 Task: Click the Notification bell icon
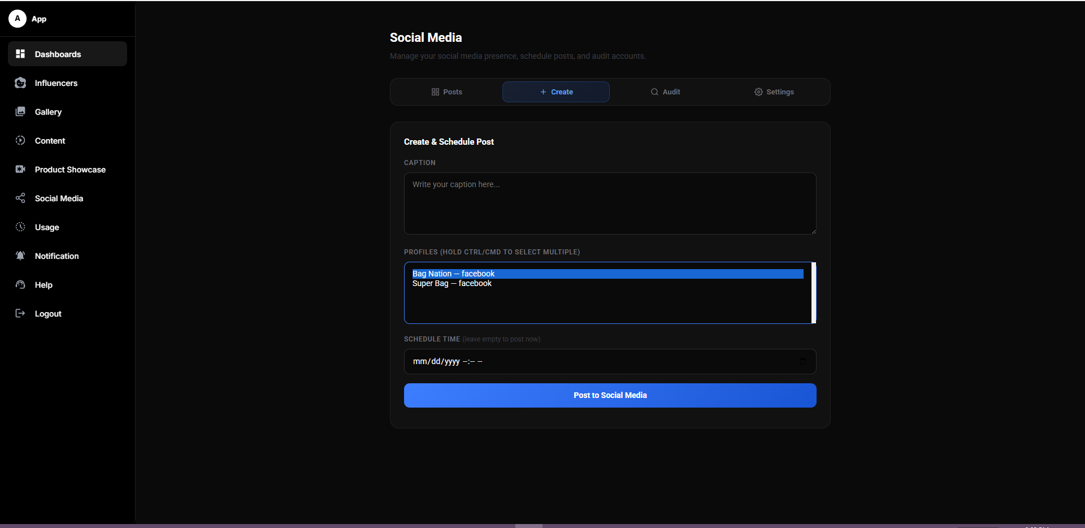(20, 256)
